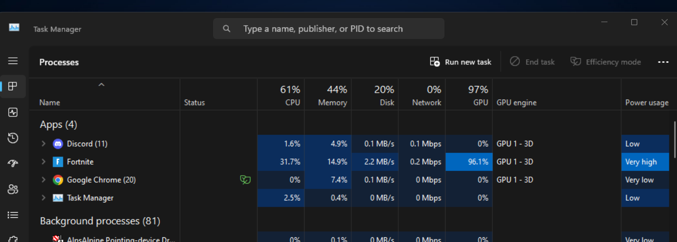This screenshot has width=677, height=242.
Task: Click the Discord app icon
Action: coord(58,144)
